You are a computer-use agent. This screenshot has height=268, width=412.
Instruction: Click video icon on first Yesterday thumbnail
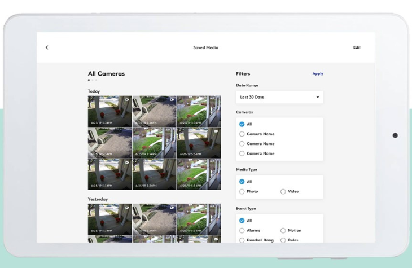(x=128, y=208)
